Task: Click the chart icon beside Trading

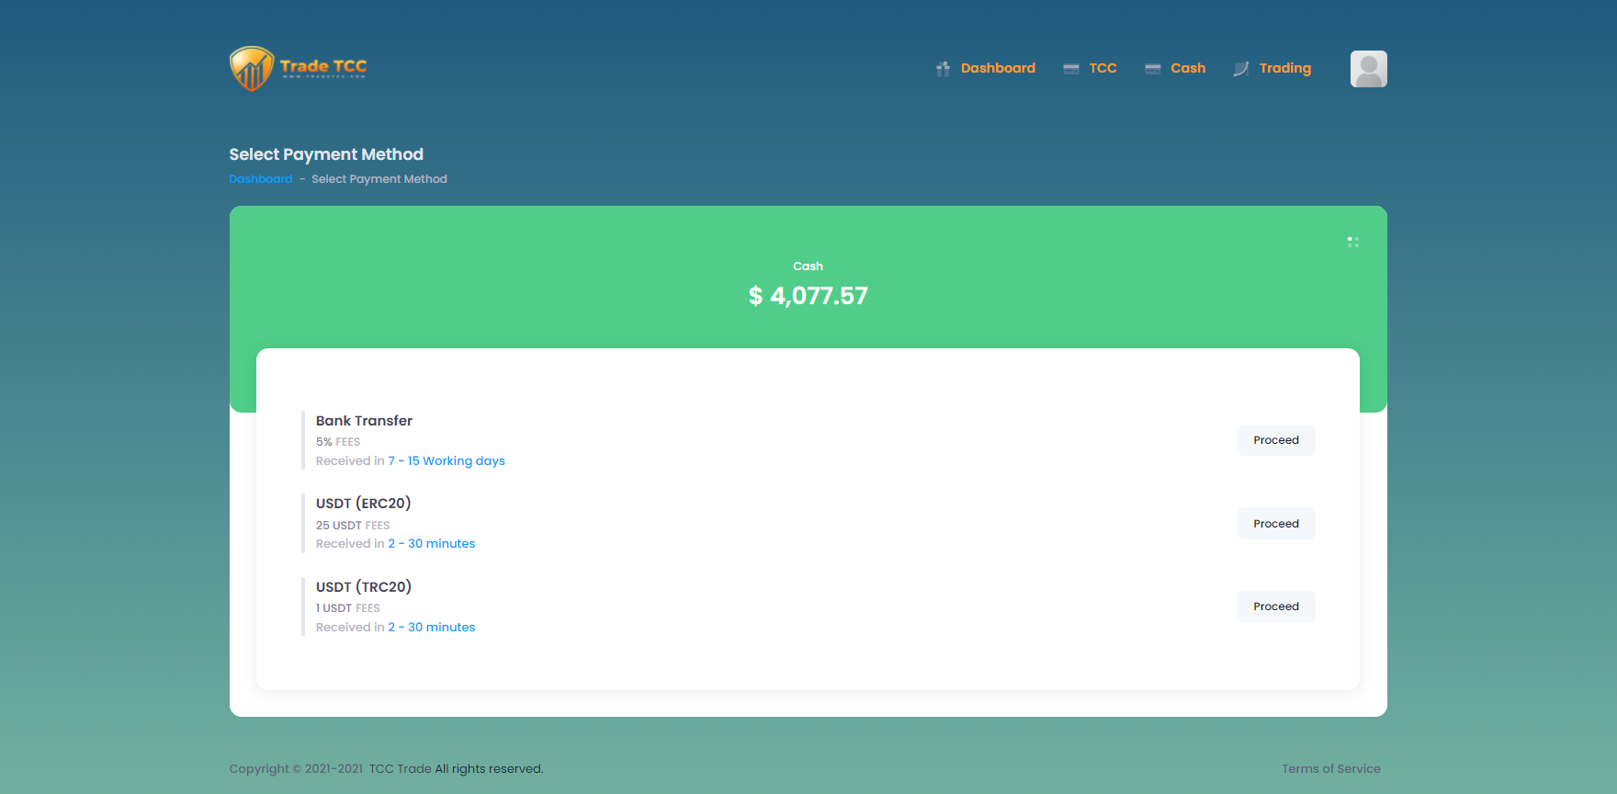Action: pos(1241,69)
